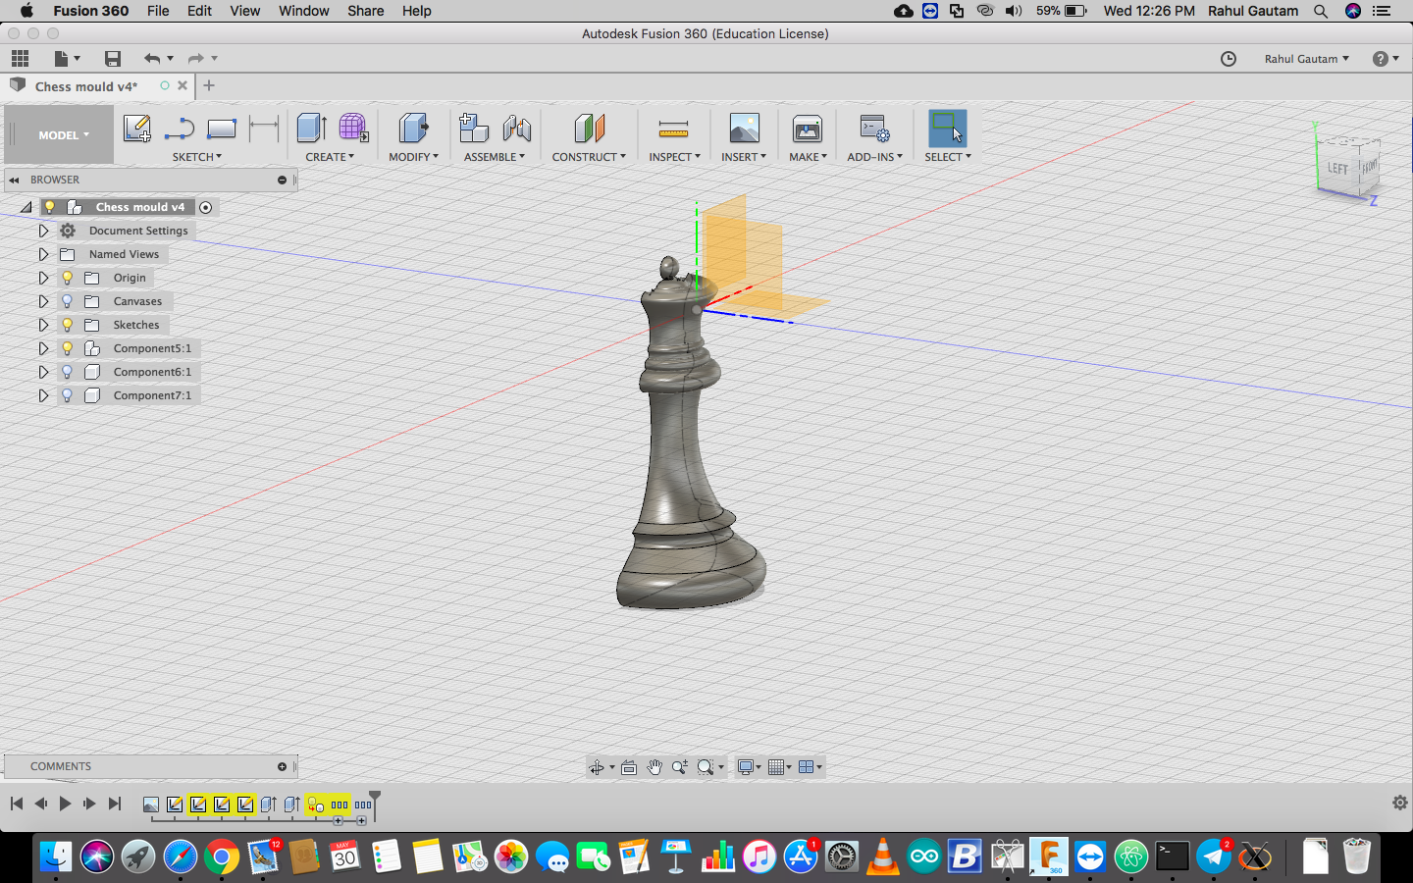Click the Save icon

(x=113, y=59)
